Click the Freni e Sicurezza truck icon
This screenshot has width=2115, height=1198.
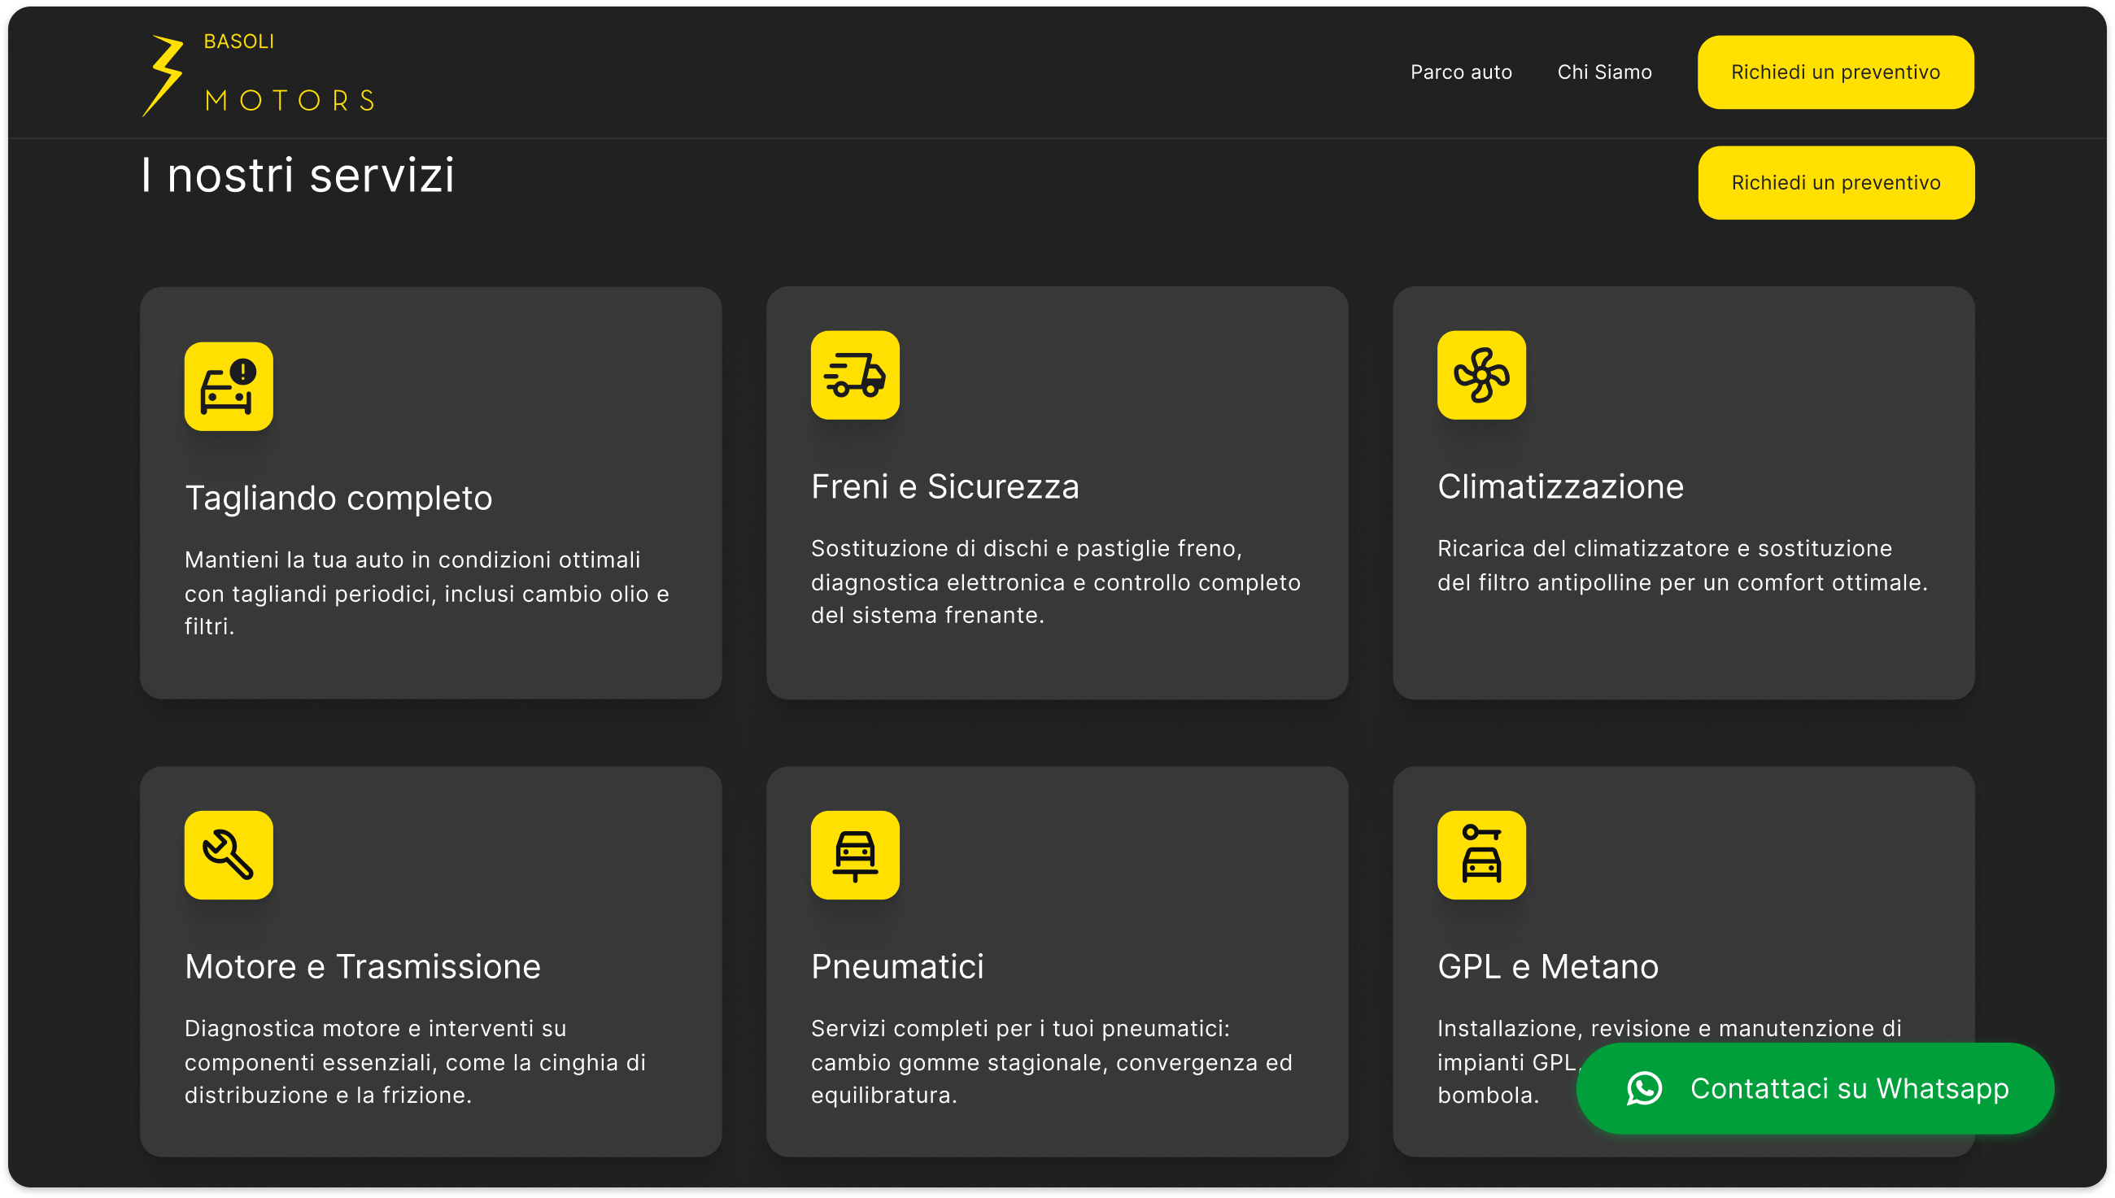pos(855,375)
